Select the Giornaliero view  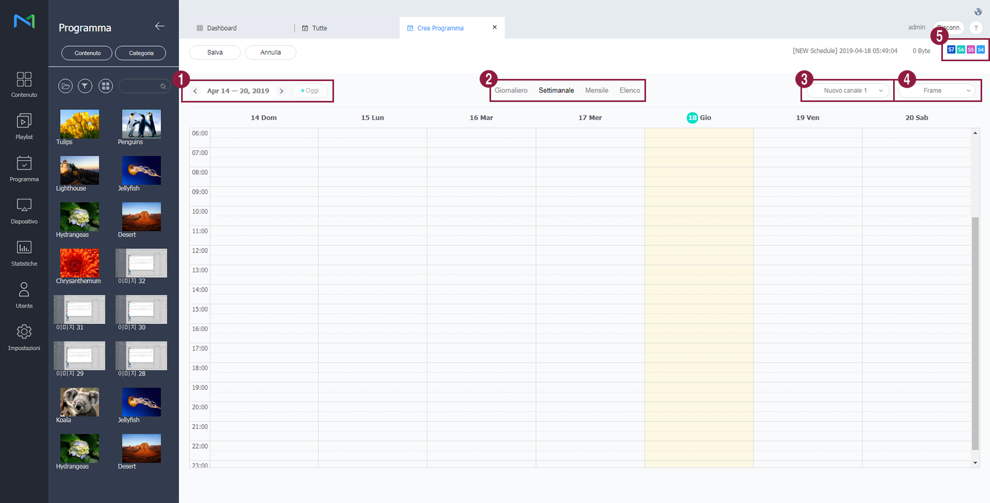[511, 90]
